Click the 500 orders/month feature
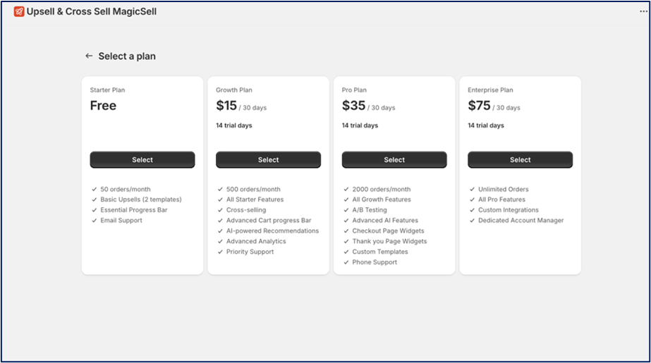Screen dimensions: 651x363 coord(253,189)
